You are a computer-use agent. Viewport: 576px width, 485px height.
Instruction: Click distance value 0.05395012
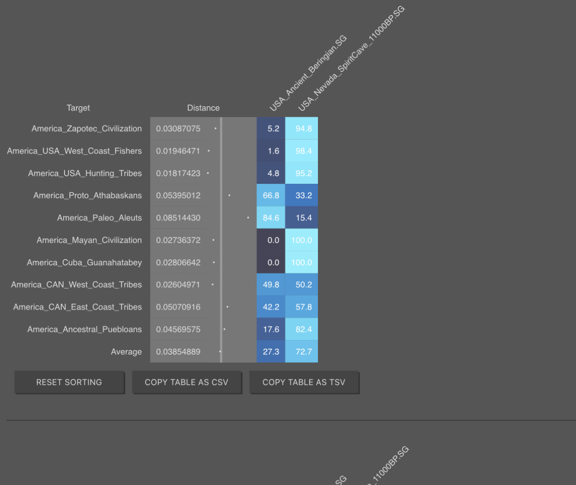[178, 195]
